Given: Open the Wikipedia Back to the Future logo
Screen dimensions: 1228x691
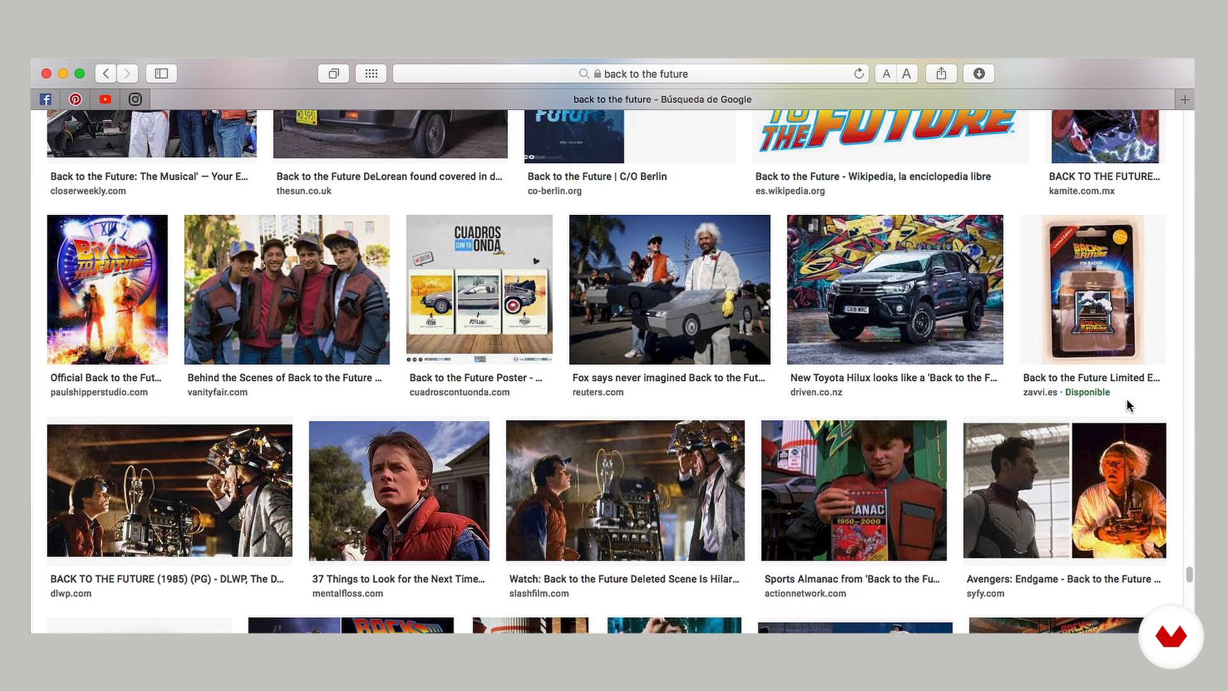Looking at the screenshot, I should pos(890,135).
